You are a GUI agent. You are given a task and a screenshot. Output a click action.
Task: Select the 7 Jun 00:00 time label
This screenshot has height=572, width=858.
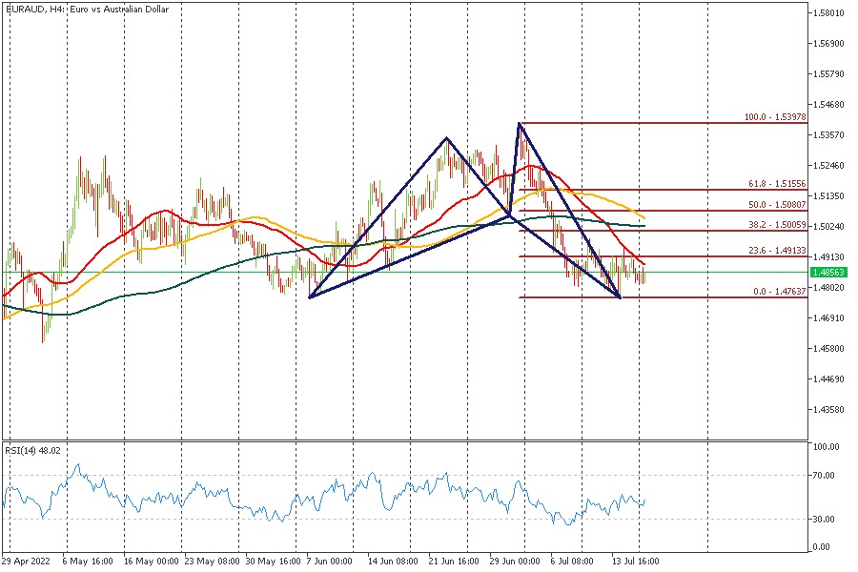coord(330,562)
